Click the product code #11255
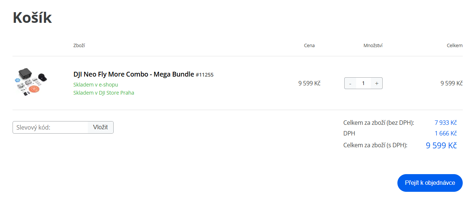This screenshot has height=201, width=476. 204,75
